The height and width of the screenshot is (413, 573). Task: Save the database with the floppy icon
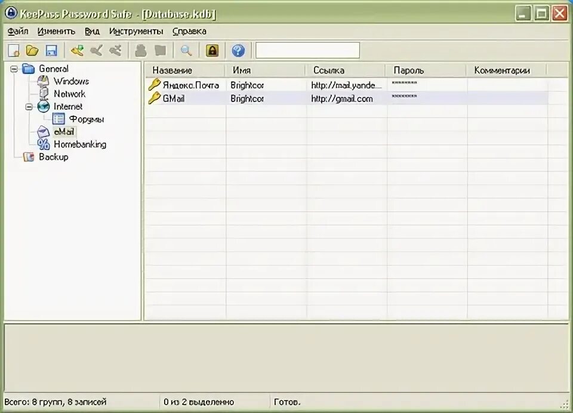tap(51, 51)
